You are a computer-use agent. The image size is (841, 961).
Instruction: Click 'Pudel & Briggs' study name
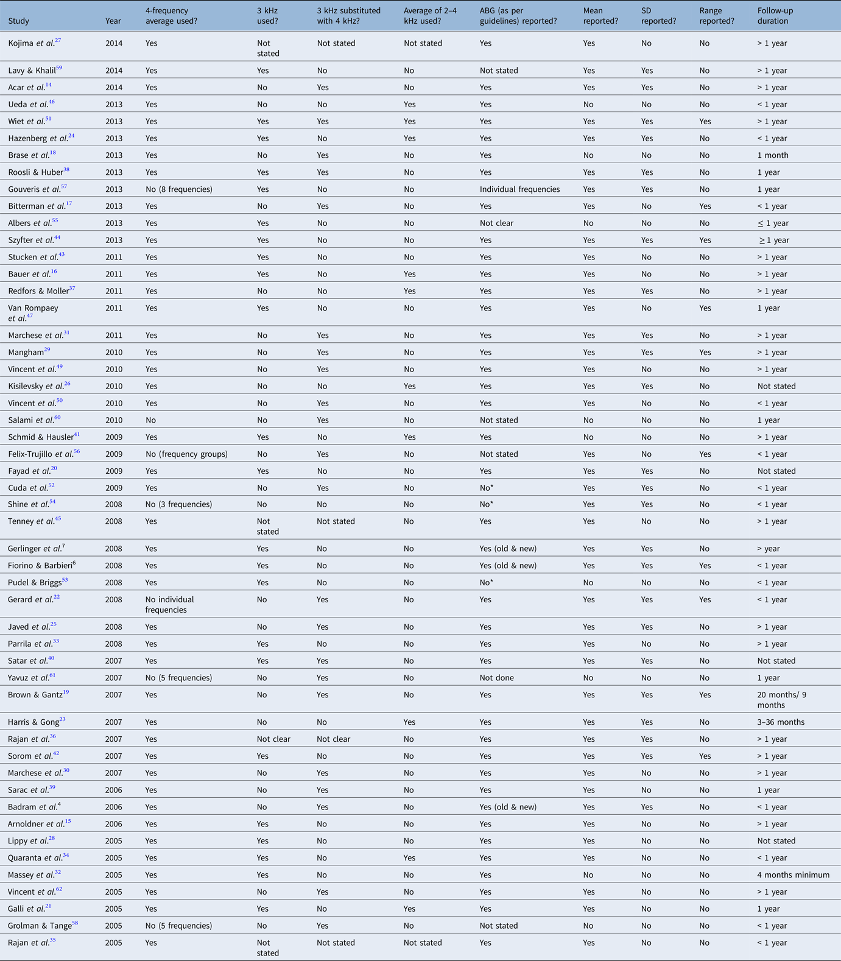click(x=35, y=583)
